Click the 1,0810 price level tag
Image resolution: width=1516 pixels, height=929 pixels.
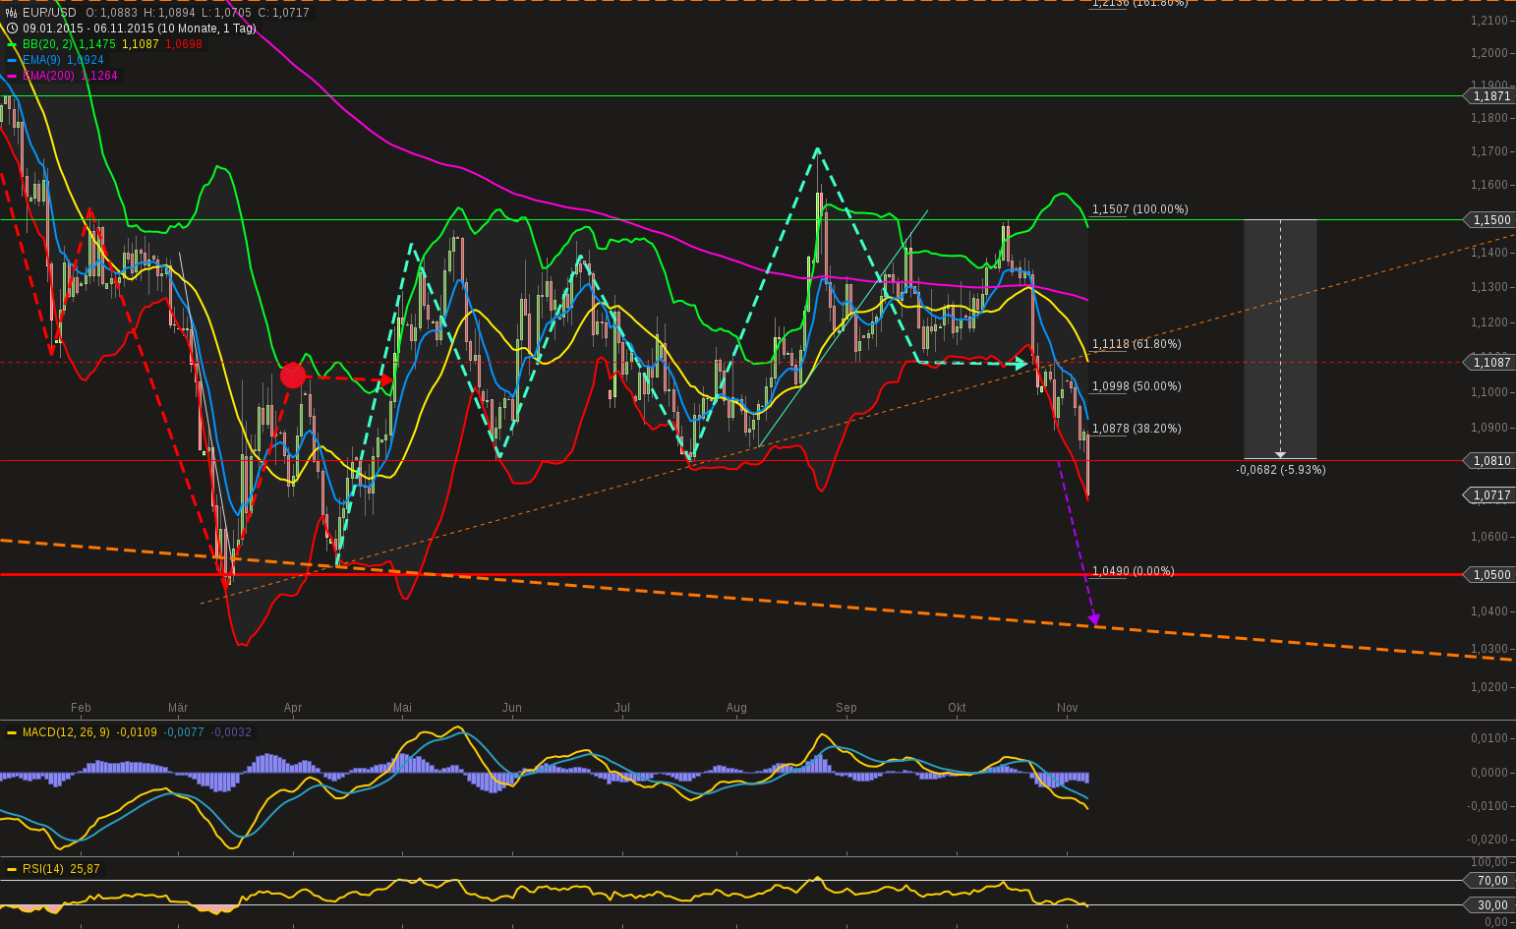1490,461
